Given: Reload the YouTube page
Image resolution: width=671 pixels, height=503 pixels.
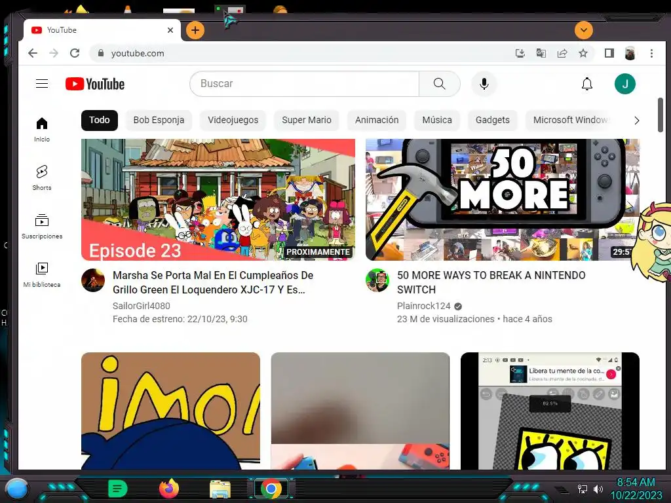Looking at the screenshot, I should [x=75, y=53].
